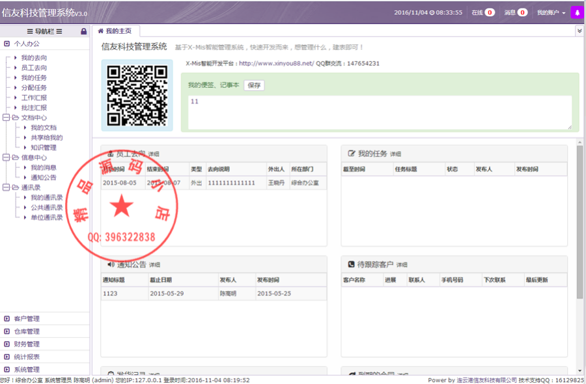Open 员工去向 in the tree
Screen dimensions: 586x384
point(34,68)
